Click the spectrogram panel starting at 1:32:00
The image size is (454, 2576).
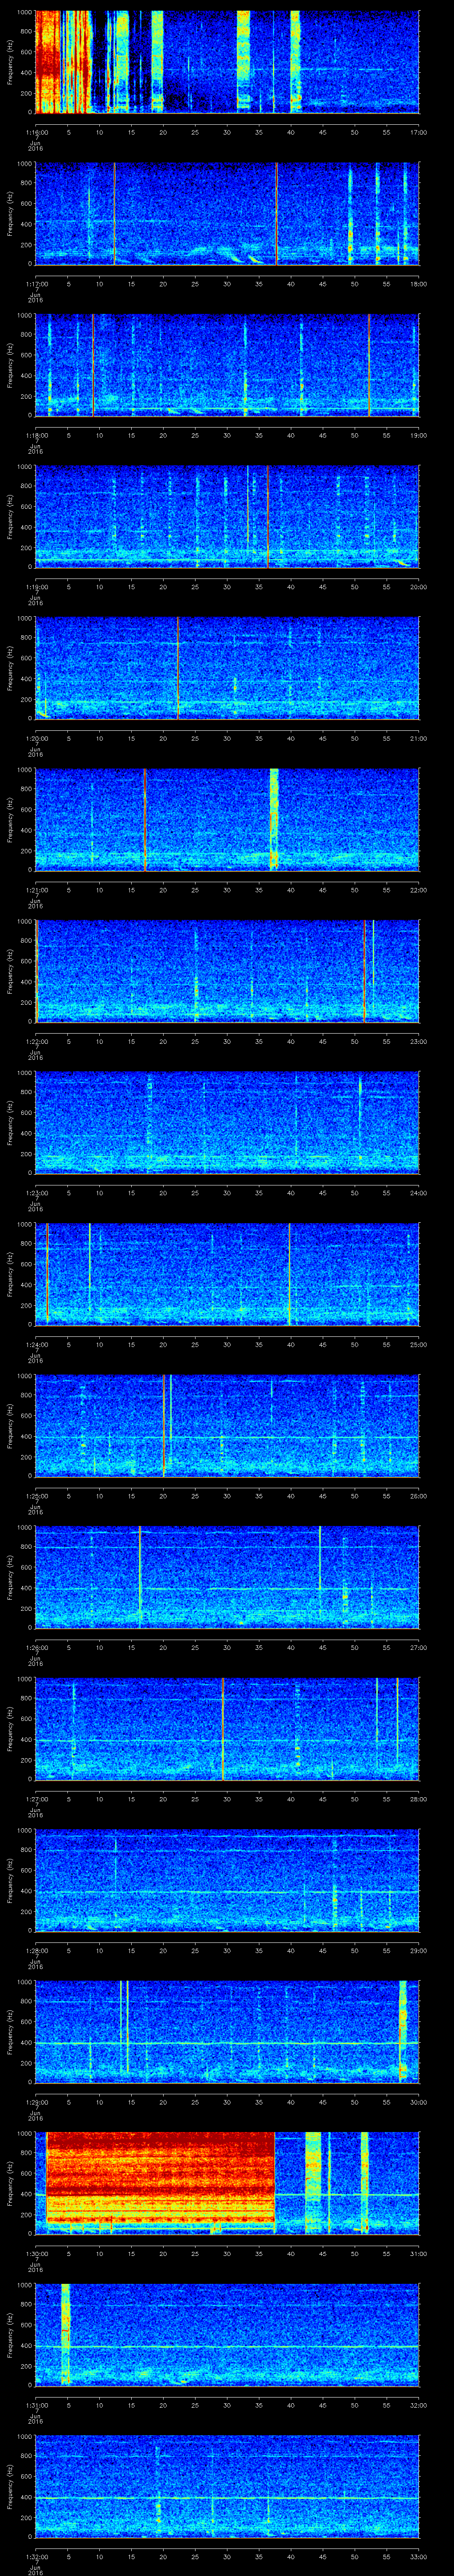227,2486
